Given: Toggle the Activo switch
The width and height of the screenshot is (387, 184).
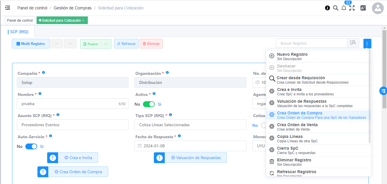Looking at the screenshot, I should point(149,104).
